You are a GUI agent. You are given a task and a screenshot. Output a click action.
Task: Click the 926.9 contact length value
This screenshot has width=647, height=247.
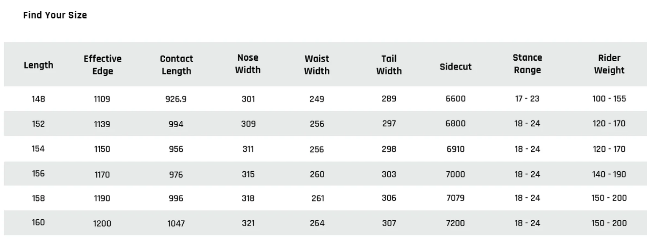click(176, 99)
